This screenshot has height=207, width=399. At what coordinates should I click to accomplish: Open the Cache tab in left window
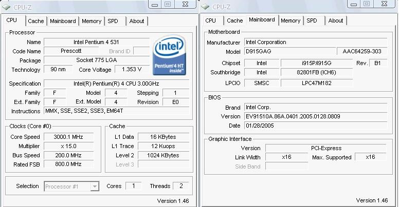pos(36,21)
